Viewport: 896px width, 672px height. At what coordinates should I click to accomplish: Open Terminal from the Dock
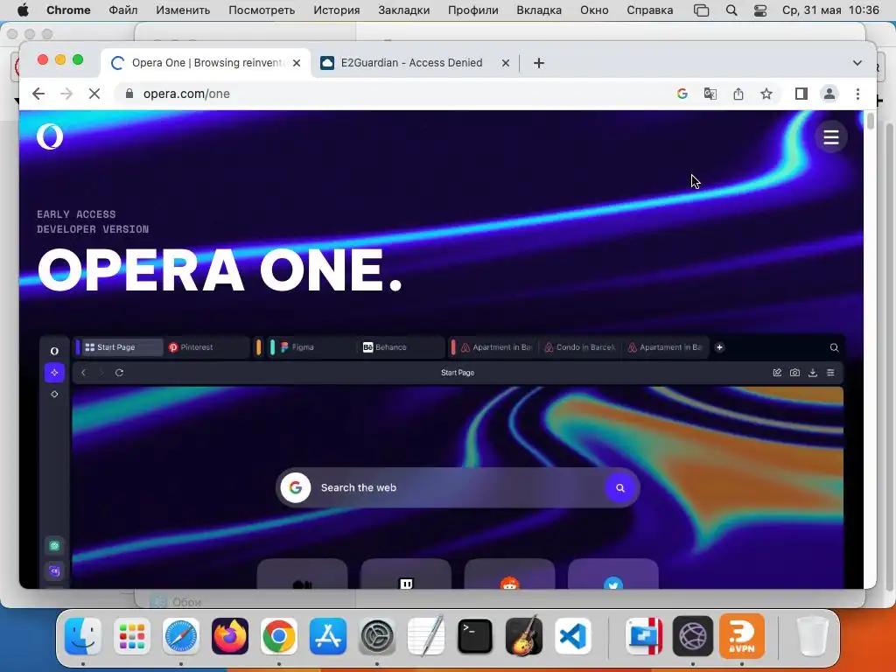[475, 636]
